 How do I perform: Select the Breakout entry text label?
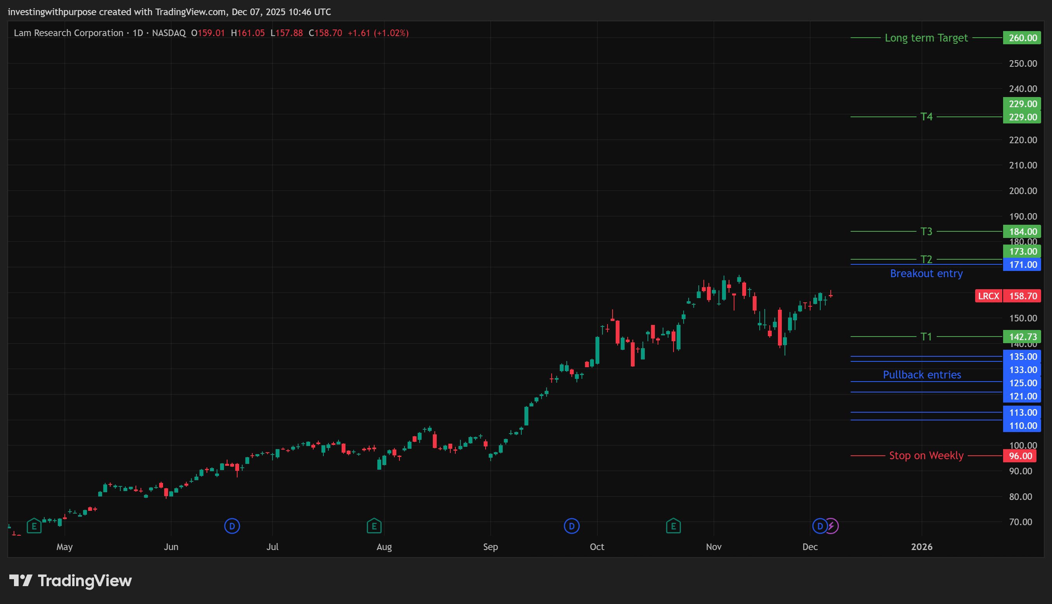(x=926, y=273)
